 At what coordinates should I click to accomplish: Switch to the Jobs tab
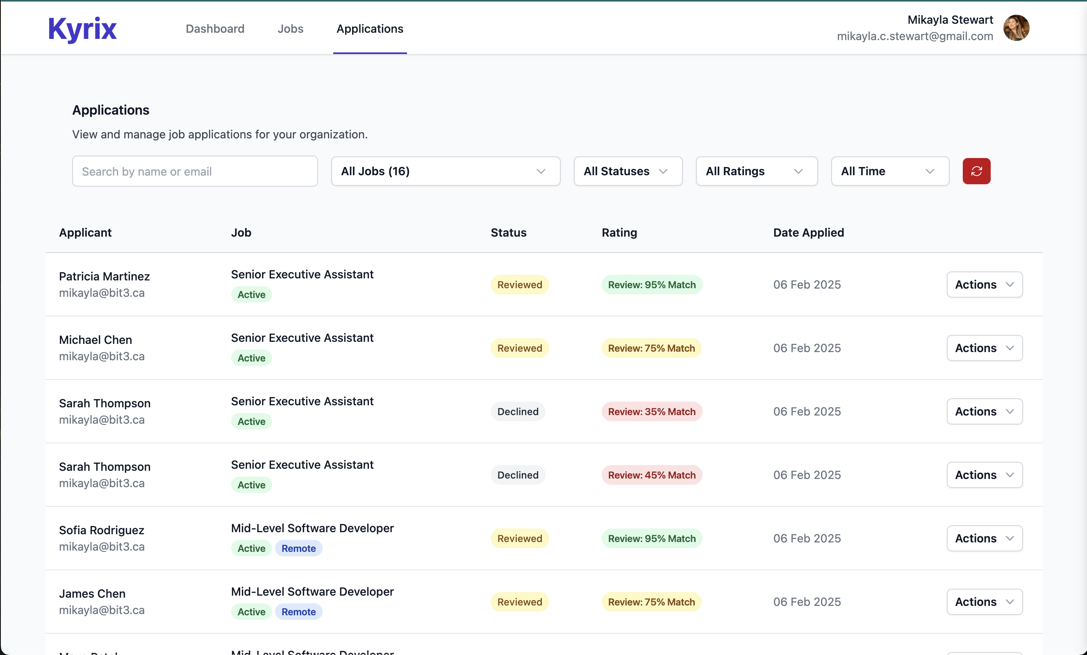tap(290, 29)
